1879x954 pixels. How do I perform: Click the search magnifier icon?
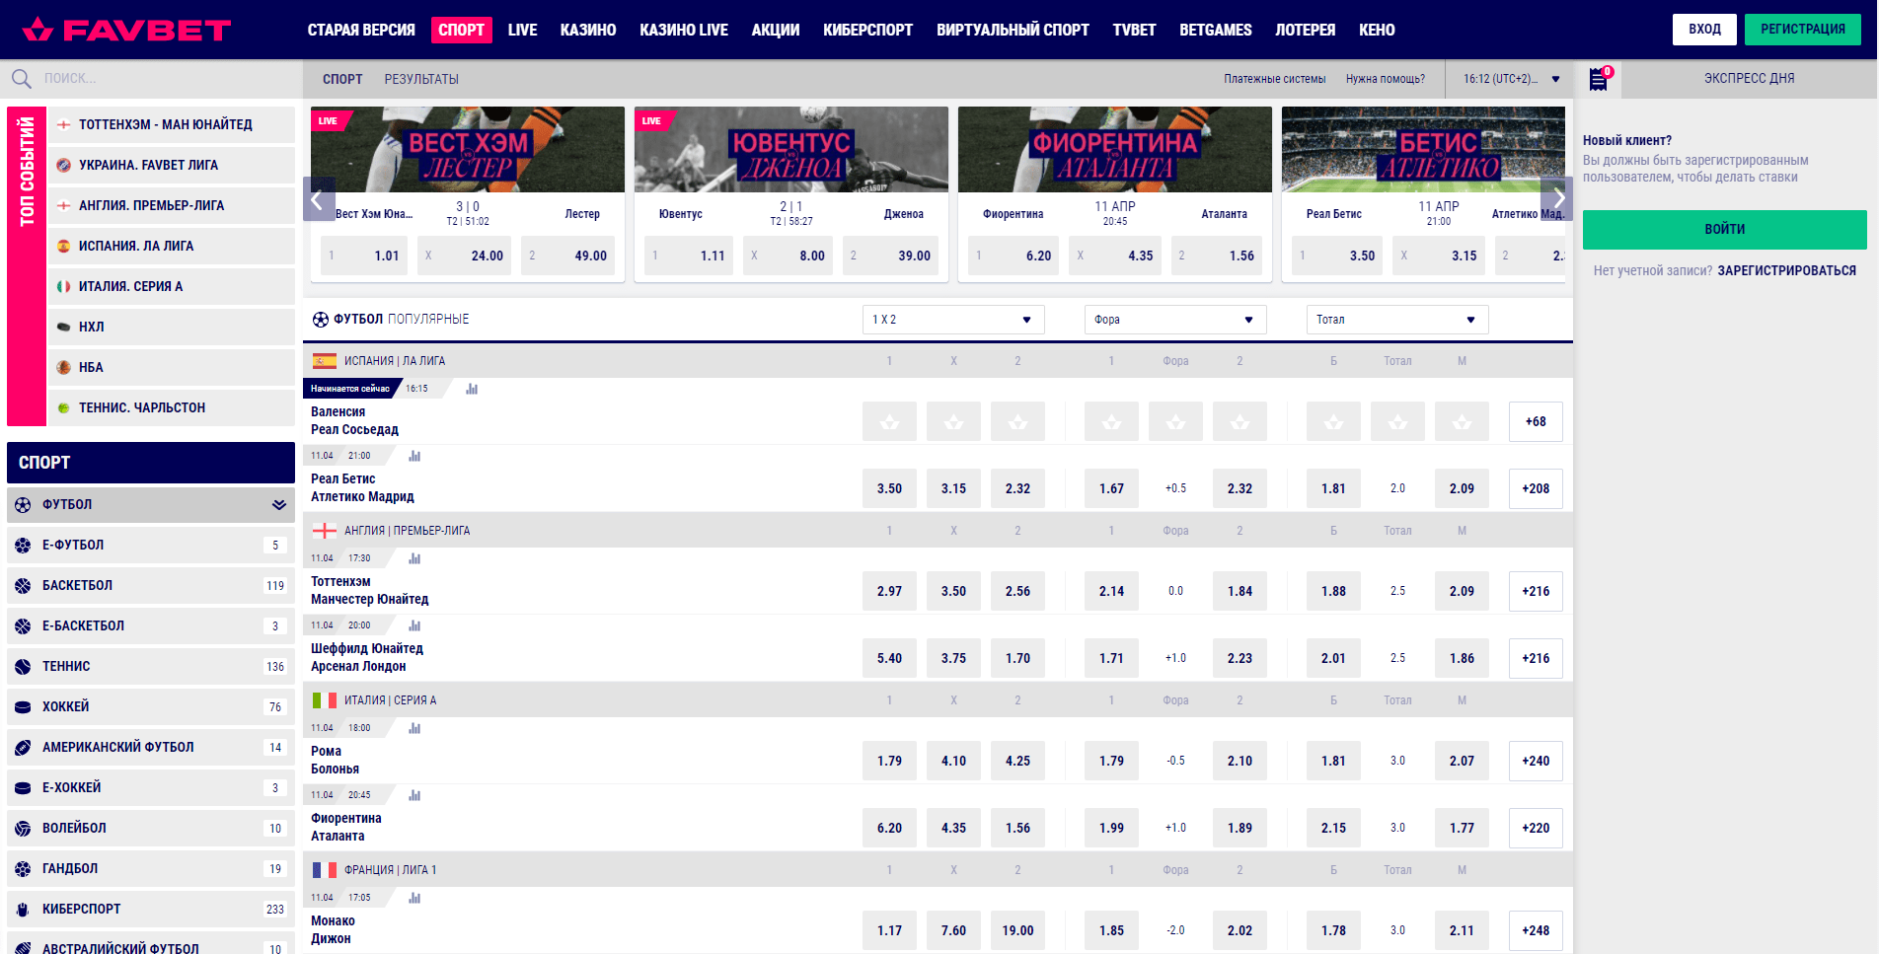click(x=21, y=78)
